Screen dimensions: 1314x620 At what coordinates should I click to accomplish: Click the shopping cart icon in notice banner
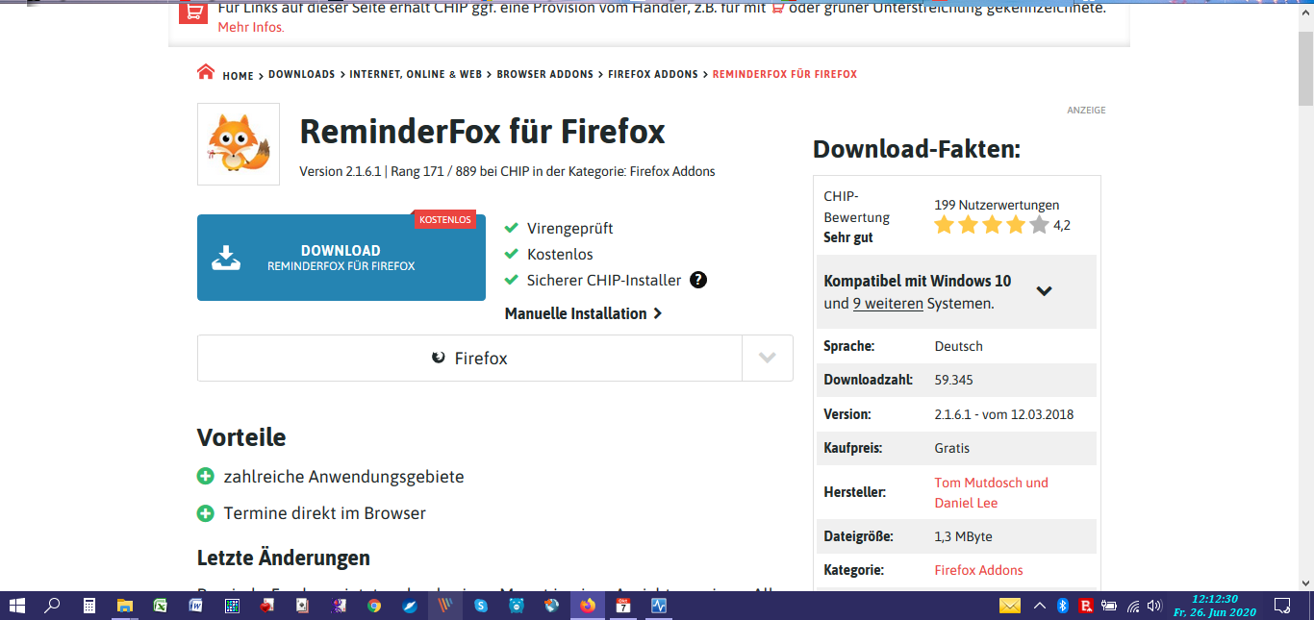[x=193, y=12]
